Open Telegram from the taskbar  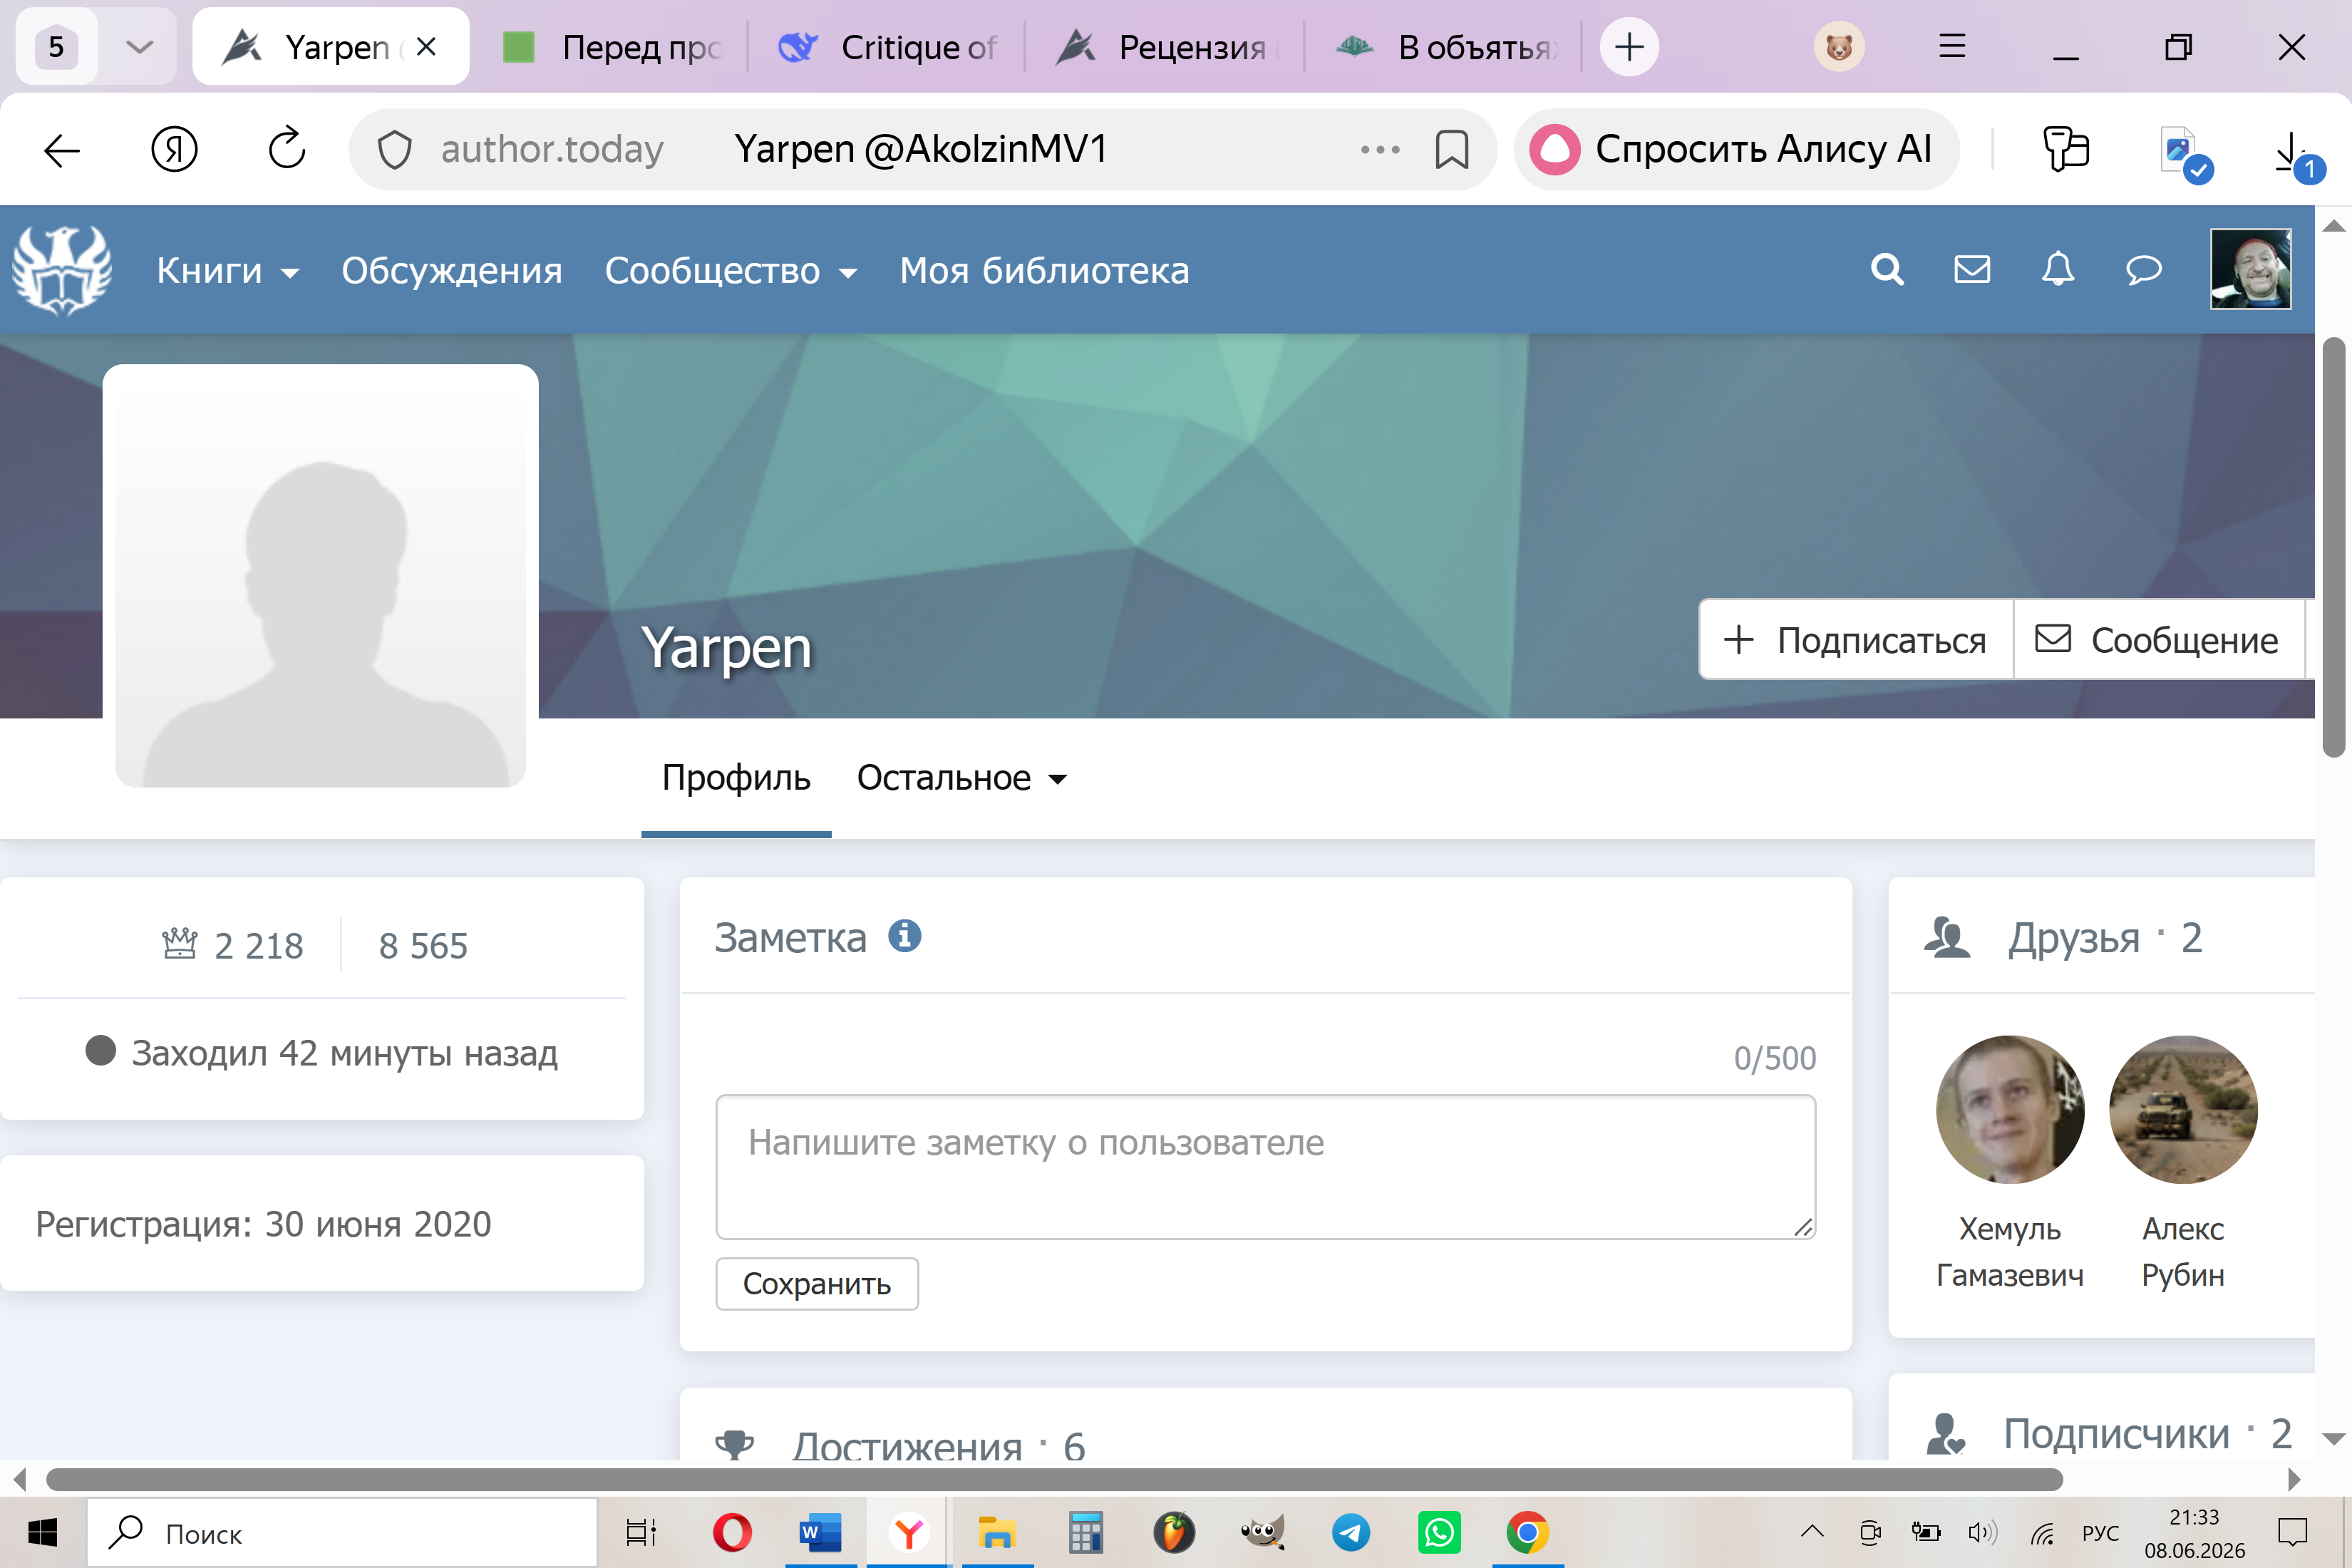(x=1350, y=1532)
